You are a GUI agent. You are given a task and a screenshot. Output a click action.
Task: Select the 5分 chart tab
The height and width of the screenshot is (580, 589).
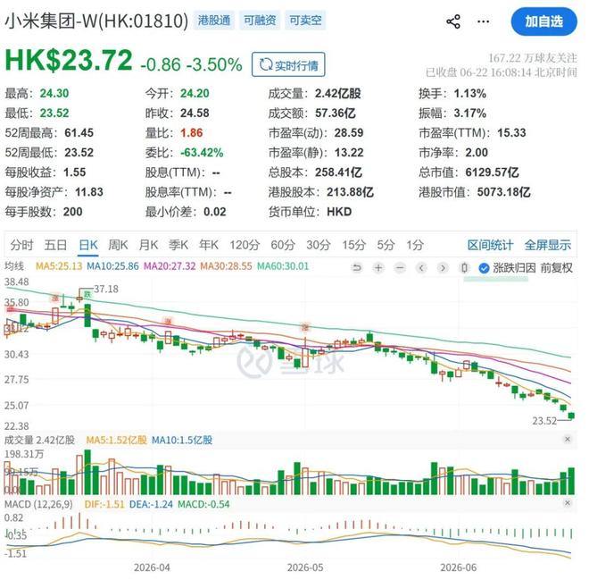386,245
